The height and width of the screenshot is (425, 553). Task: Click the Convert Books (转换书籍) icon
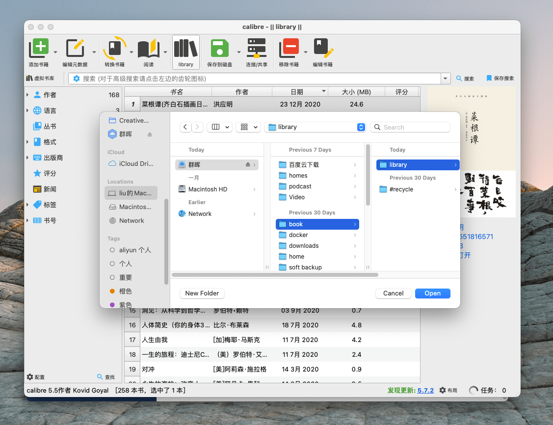click(114, 49)
